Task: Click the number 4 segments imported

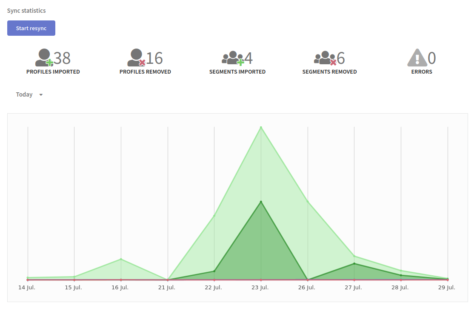Action: [248, 58]
